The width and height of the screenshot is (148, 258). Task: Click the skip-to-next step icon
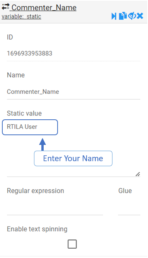coord(114,16)
